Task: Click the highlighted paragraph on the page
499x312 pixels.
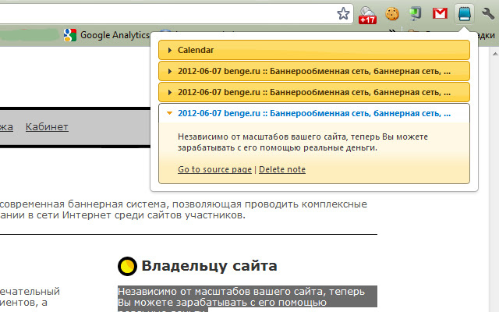Action: [x=247, y=299]
